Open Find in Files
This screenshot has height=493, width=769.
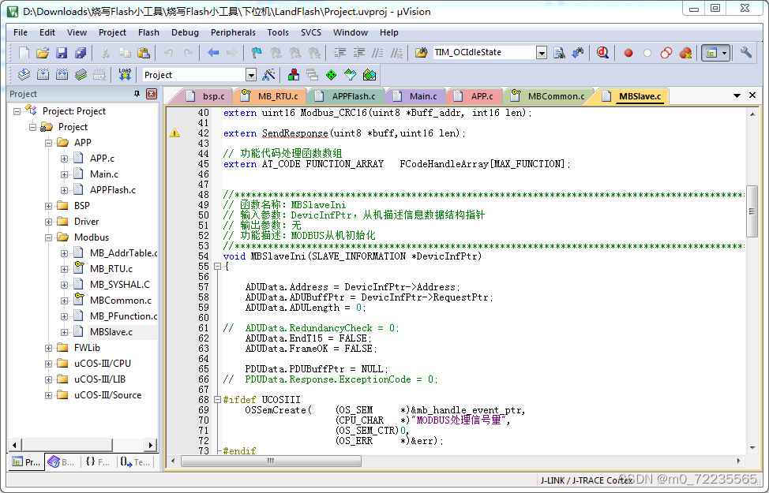tap(422, 52)
